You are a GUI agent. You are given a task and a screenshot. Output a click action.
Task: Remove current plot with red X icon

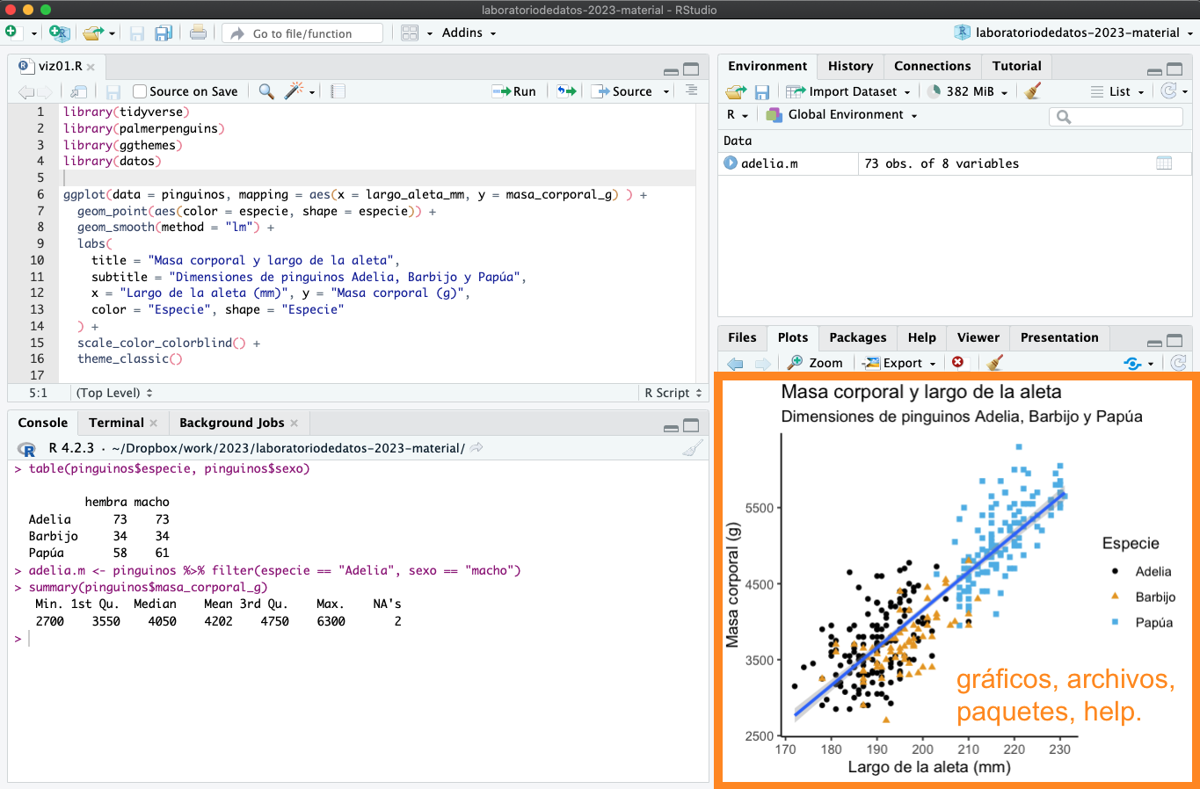coord(957,363)
